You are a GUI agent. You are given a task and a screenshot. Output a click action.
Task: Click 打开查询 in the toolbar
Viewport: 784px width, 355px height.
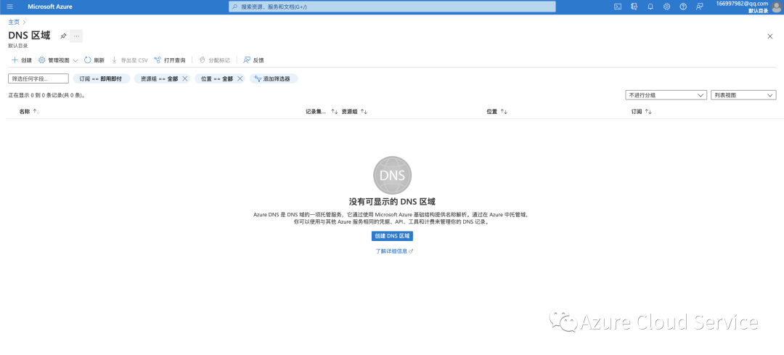169,60
